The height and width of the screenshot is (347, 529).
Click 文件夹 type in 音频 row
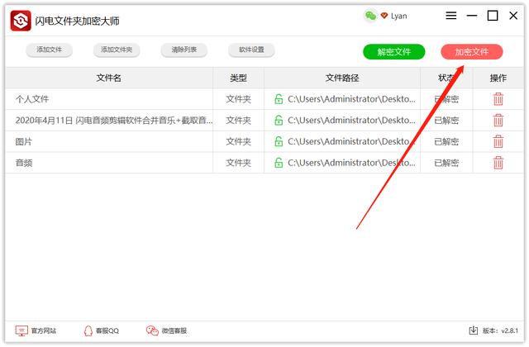[x=239, y=163]
